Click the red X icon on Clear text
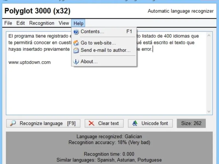The image size is (219, 164). [x=91, y=123]
